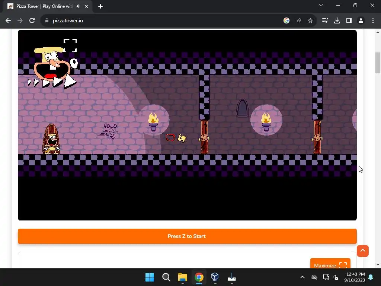Open the Chrome downloads icon
Viewport: 381px width, 286px height.
337,21
